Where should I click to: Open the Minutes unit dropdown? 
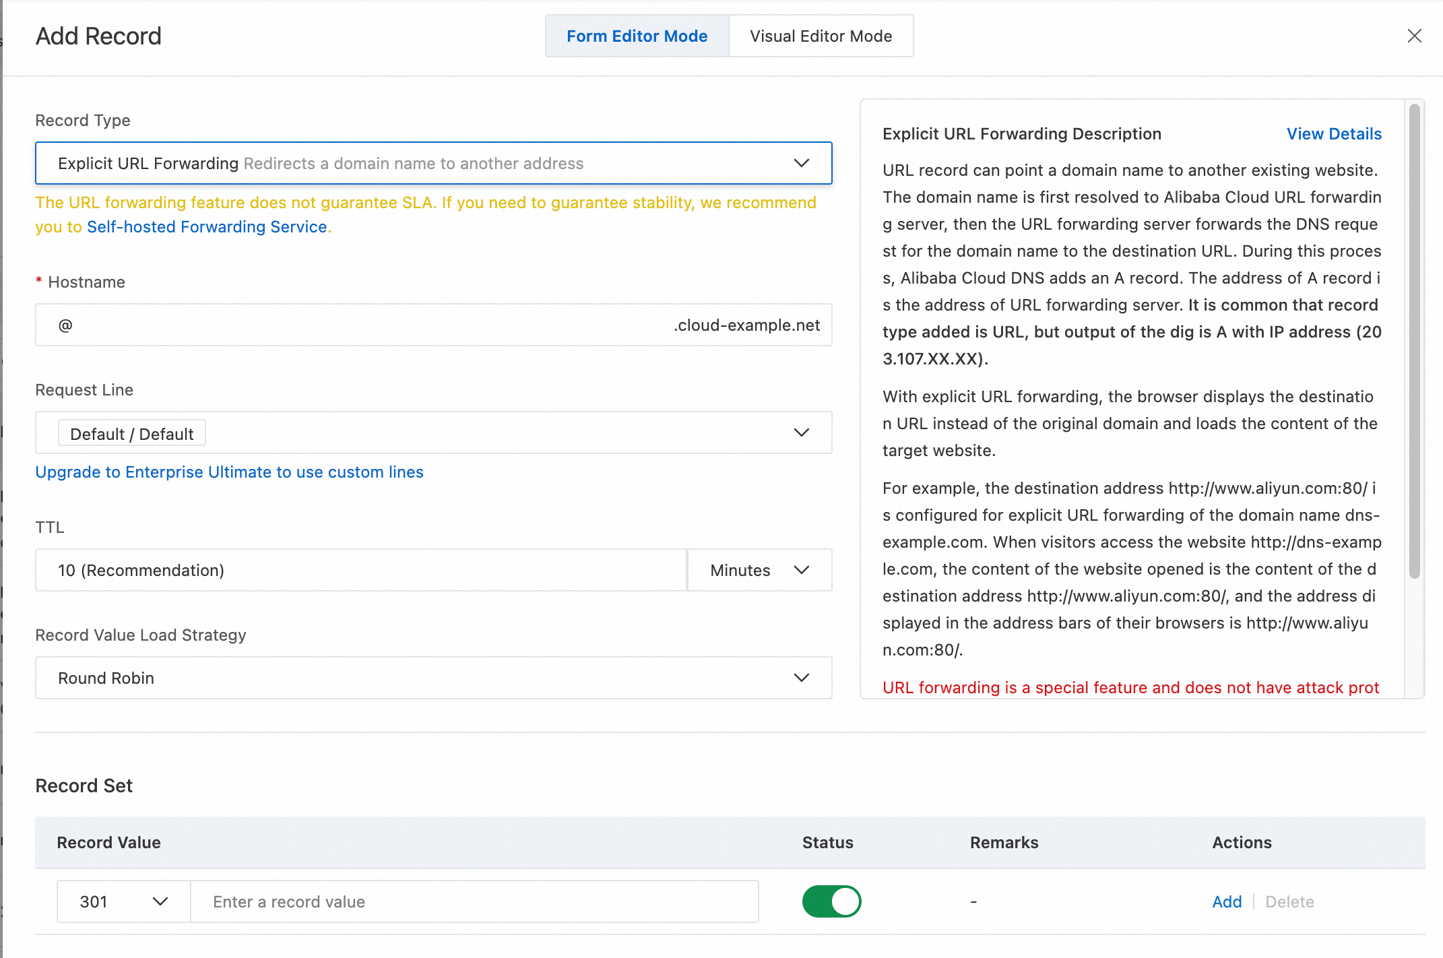pos(759,571)
